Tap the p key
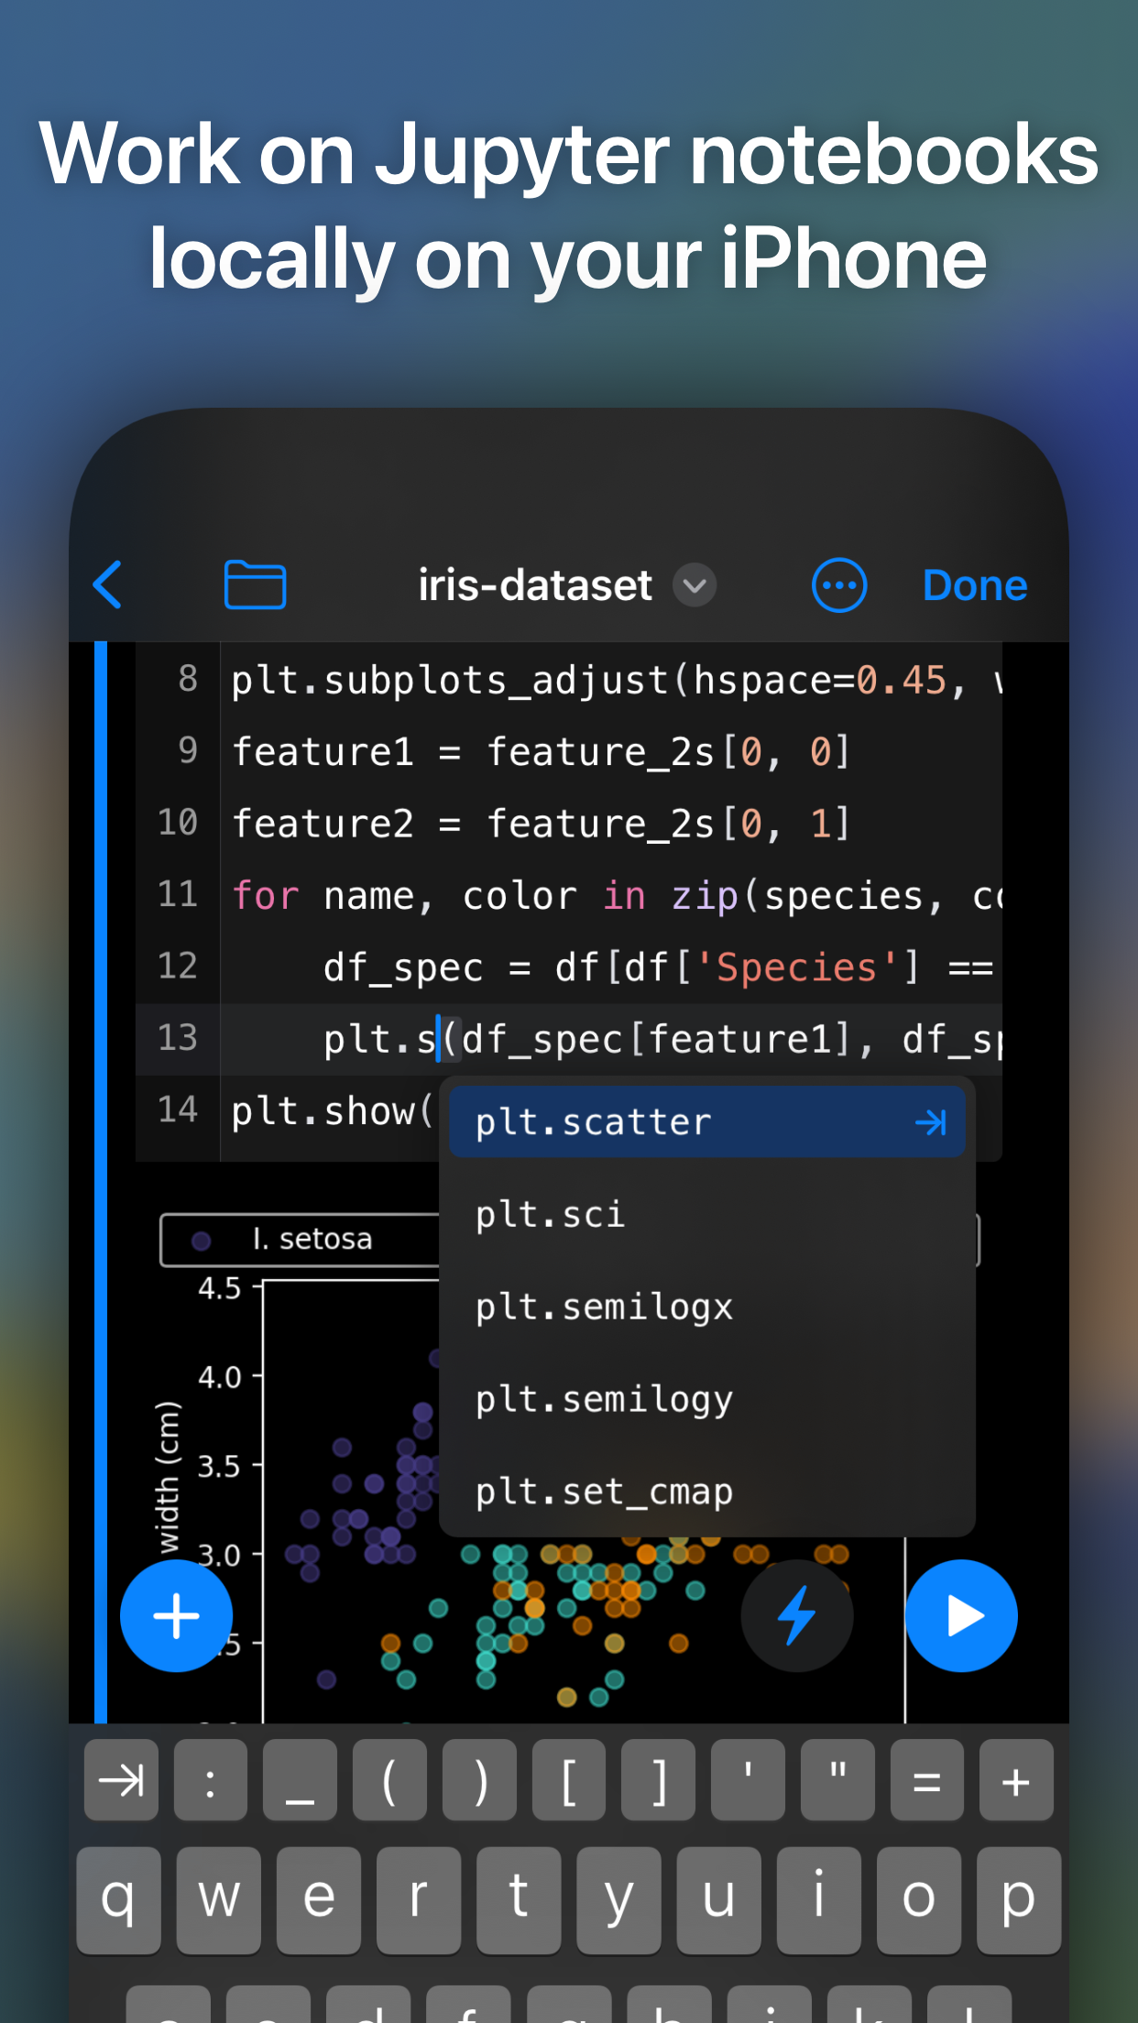1138x2023 pixels. pos(1019,1900)
